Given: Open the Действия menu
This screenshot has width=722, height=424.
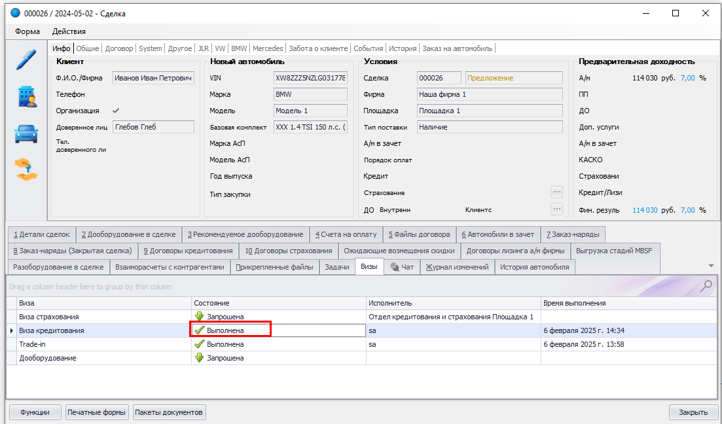Looking at the screenshot, I should point(69,31).
